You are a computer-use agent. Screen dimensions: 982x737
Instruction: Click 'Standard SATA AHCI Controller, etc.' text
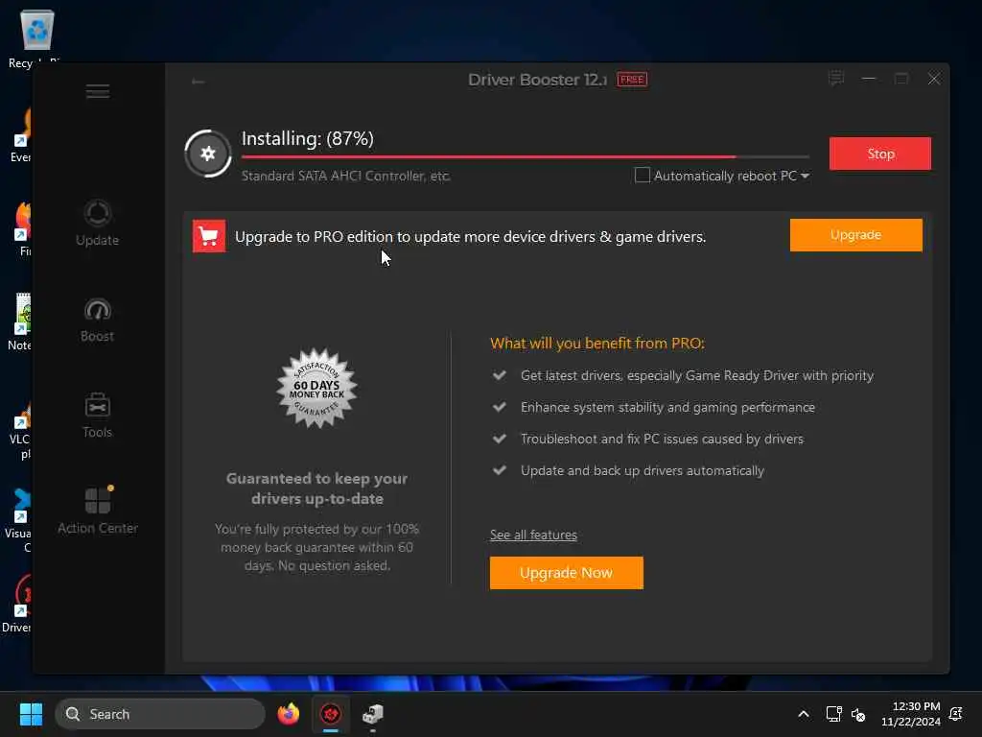345,177
